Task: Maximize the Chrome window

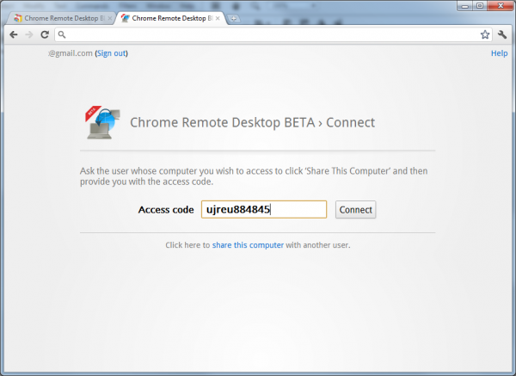Action: click(x=480, y=6)
